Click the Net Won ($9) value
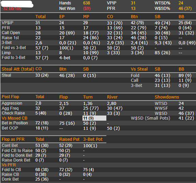Screen dimensions: 196x183 (x=87, y=9)
